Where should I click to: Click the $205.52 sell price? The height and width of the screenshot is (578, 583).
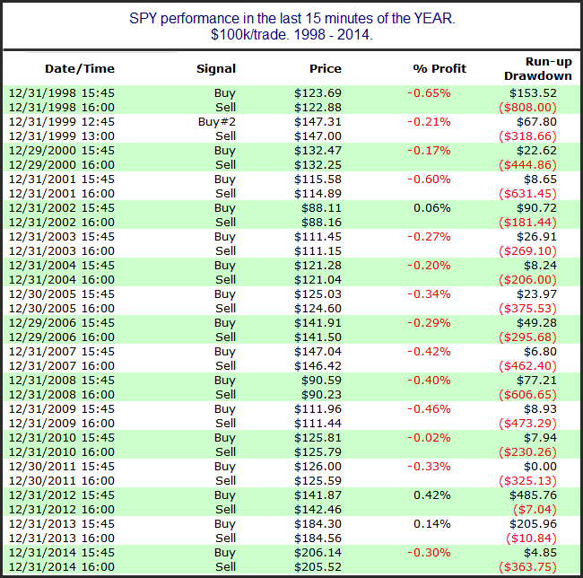coord(318,567)
